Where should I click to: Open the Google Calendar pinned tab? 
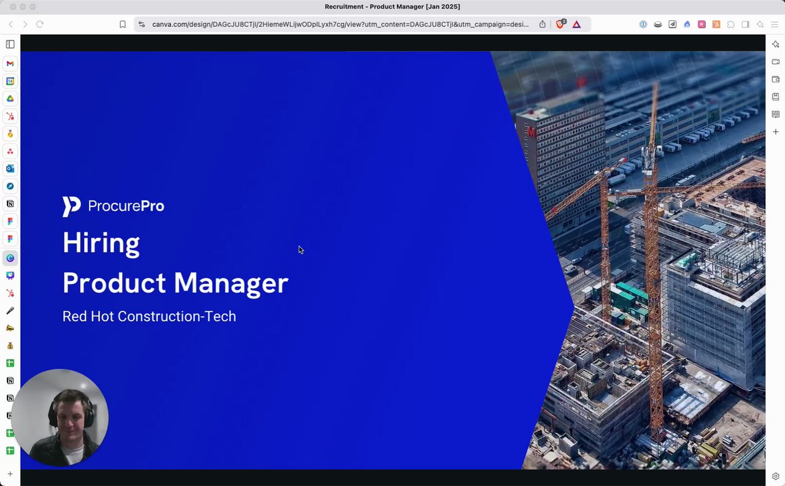pyautogui.click(x=10, y=81)
